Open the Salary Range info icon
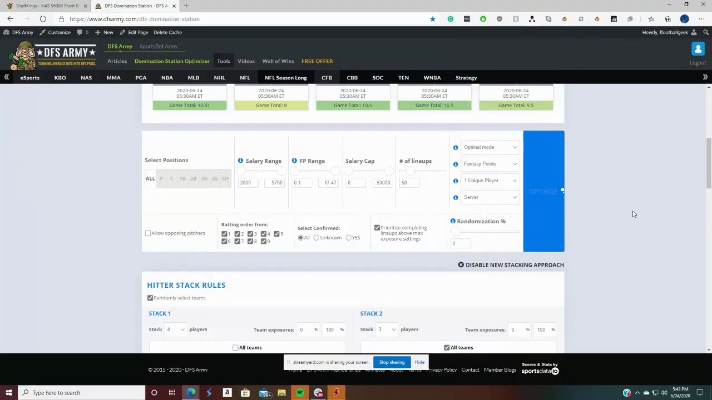The image size is (712, 400). 240,161
